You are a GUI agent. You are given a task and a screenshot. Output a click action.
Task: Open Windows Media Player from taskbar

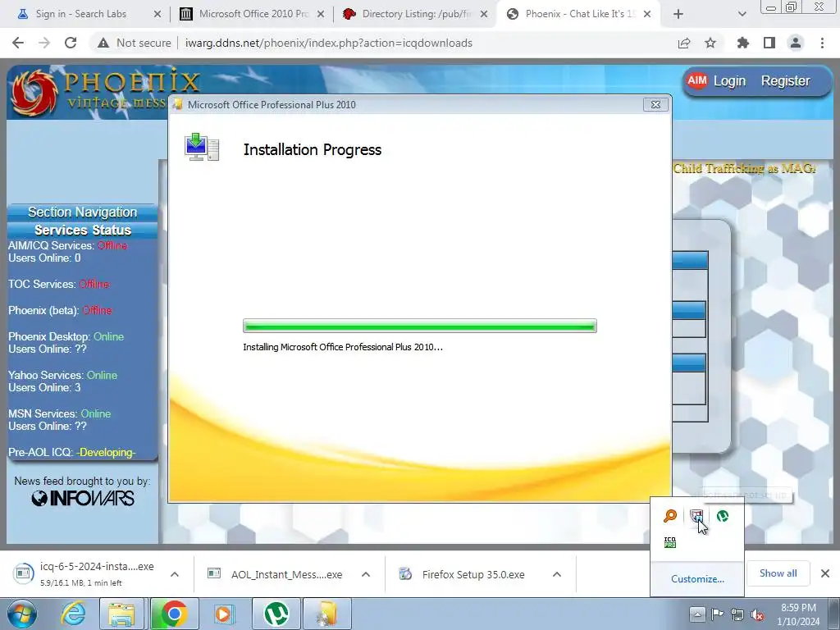coord(224,614)
